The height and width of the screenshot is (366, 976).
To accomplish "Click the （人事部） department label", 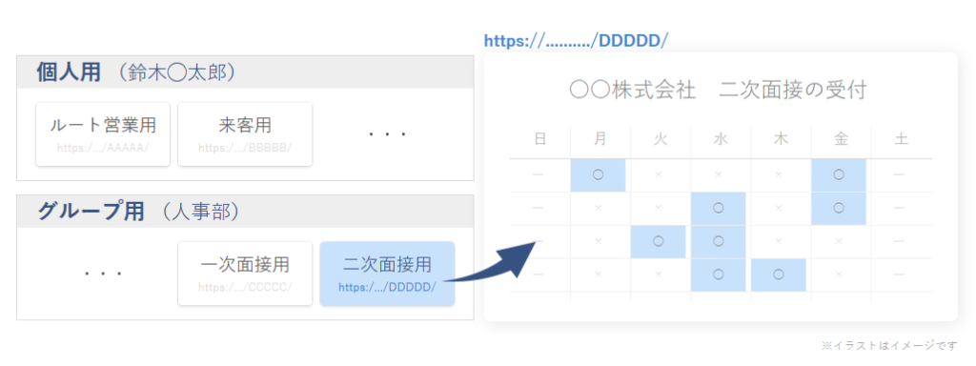I will coord(200,213).
